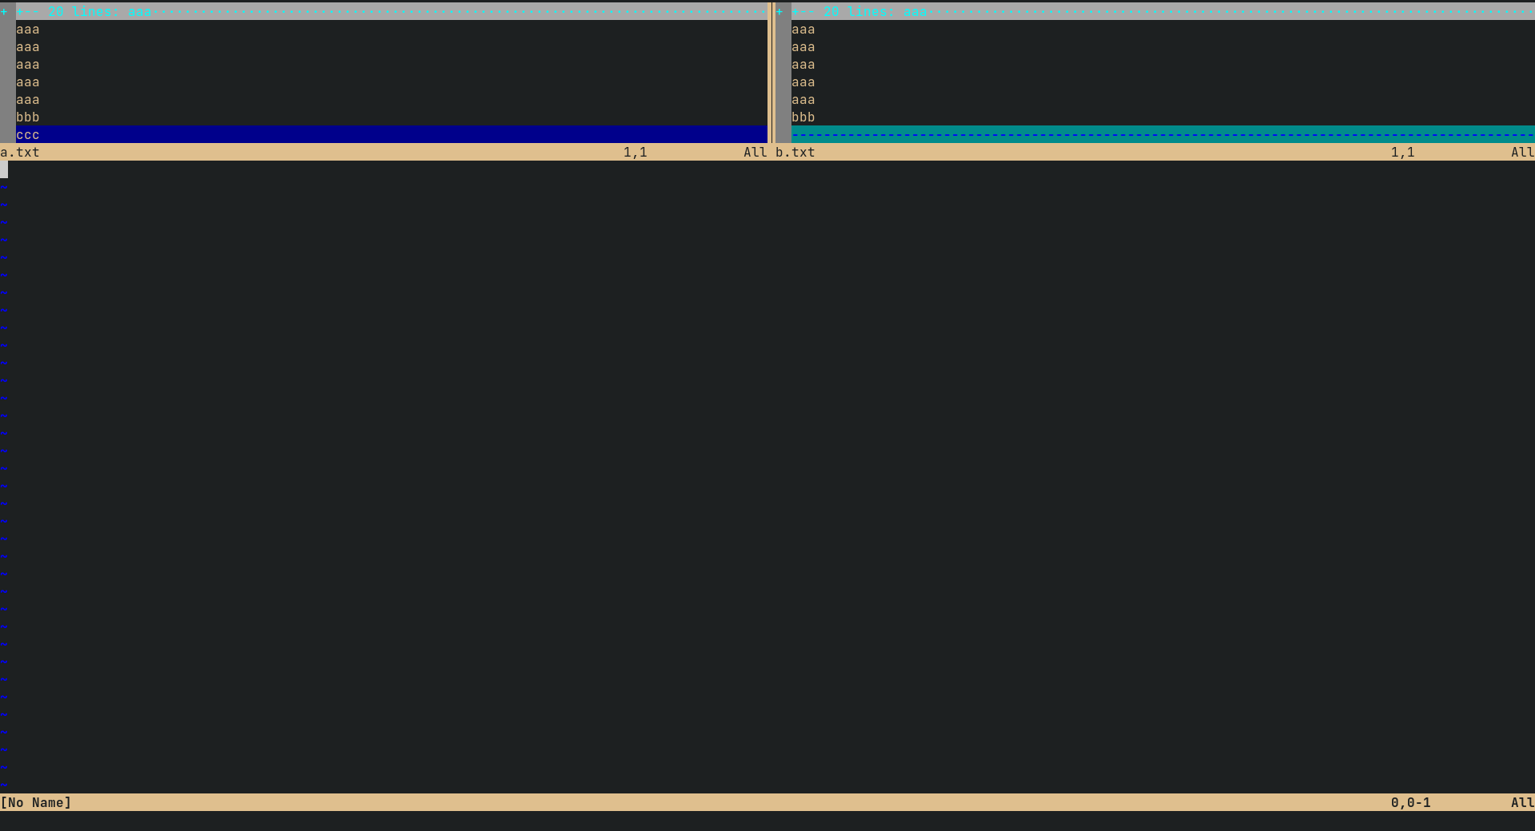The height and width of the screenshot is (831, 1535).
Task: Click the teal dashed filler line in b.txt
Action: coord(1119,134)
